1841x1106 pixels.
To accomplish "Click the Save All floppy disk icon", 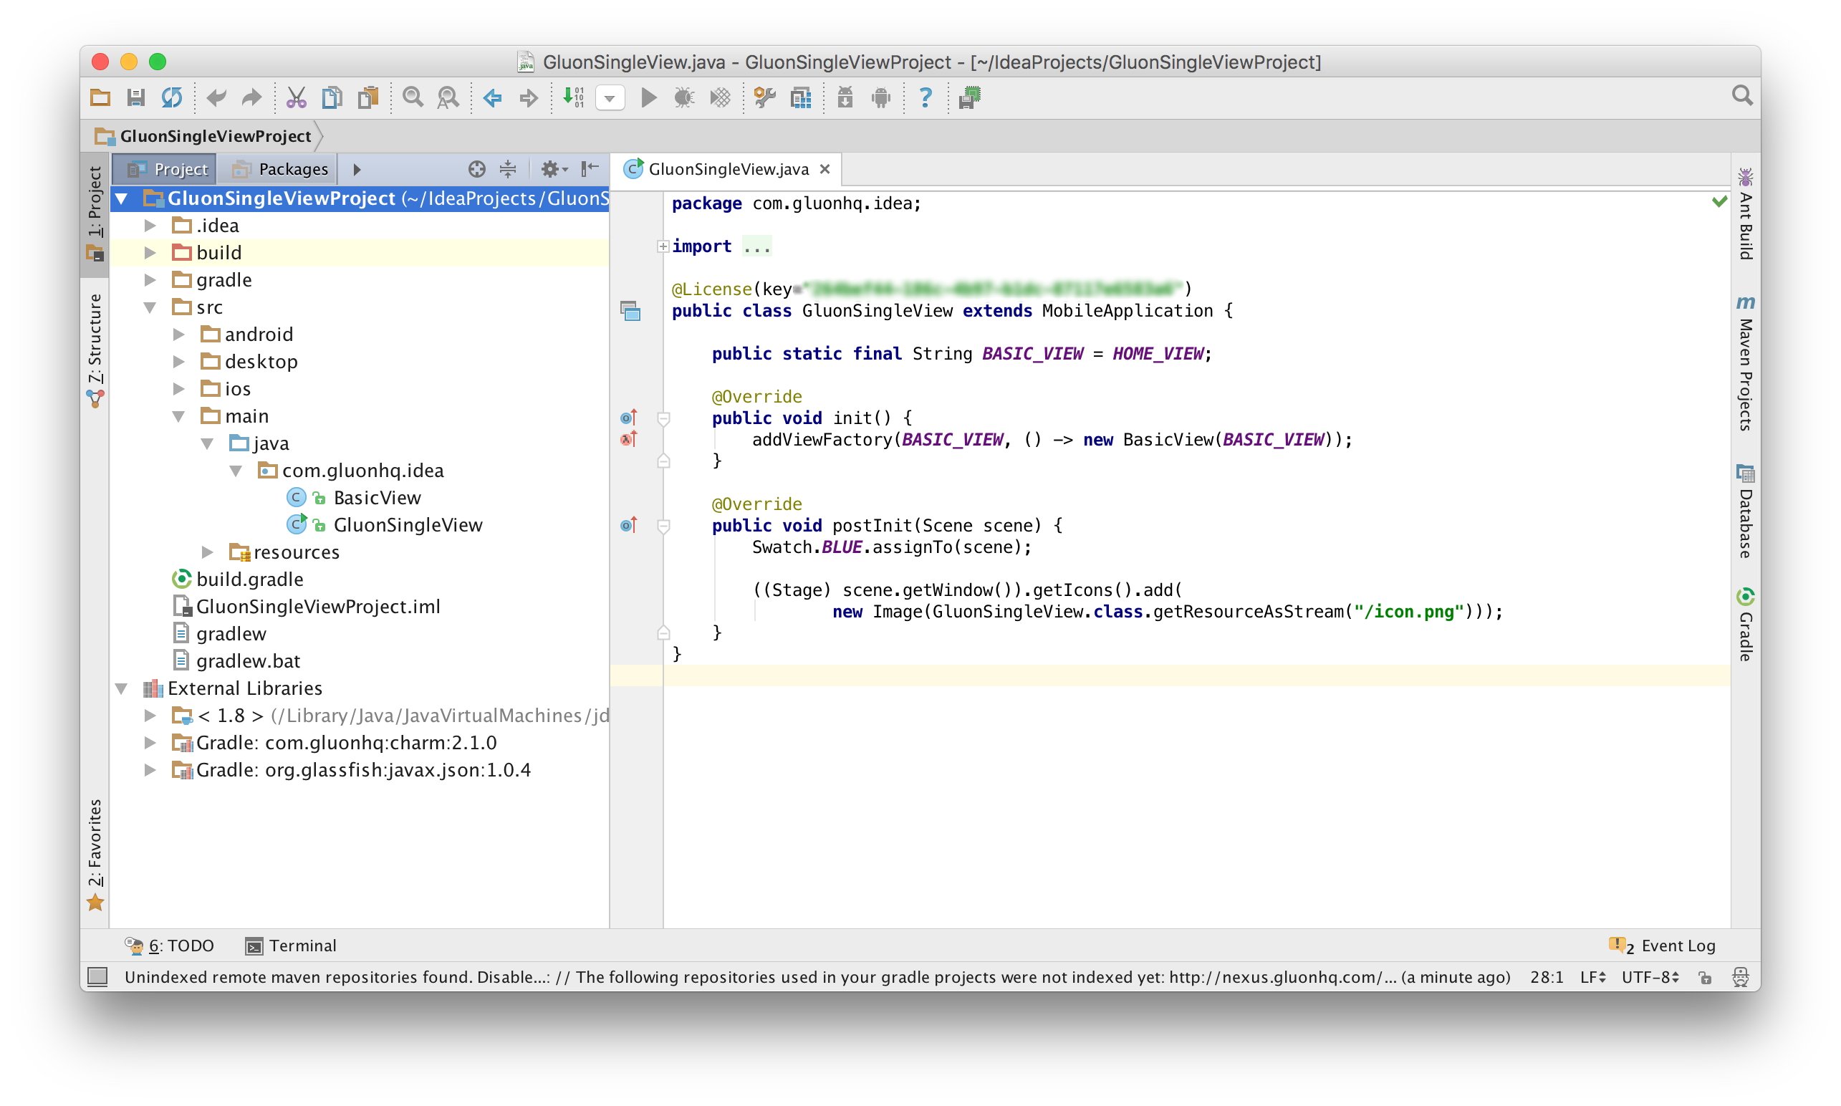I will [135, 97].
